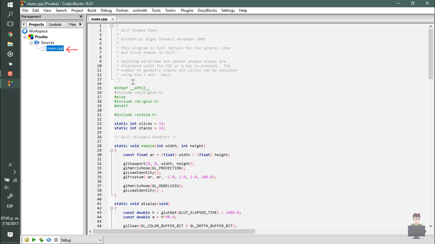Collapse the Prueba project node
435x244 pixels.
click(x=25, y=37)
